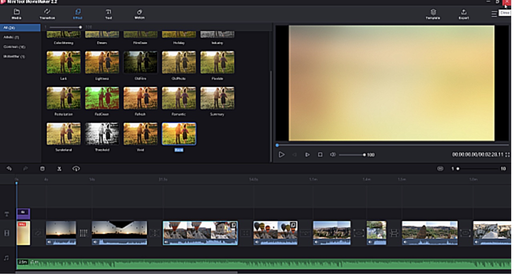Image resolution: width=514 pixels, height=277 pixels.
Task: Select the RedGreen effect thumbnail
Action: 102,98
